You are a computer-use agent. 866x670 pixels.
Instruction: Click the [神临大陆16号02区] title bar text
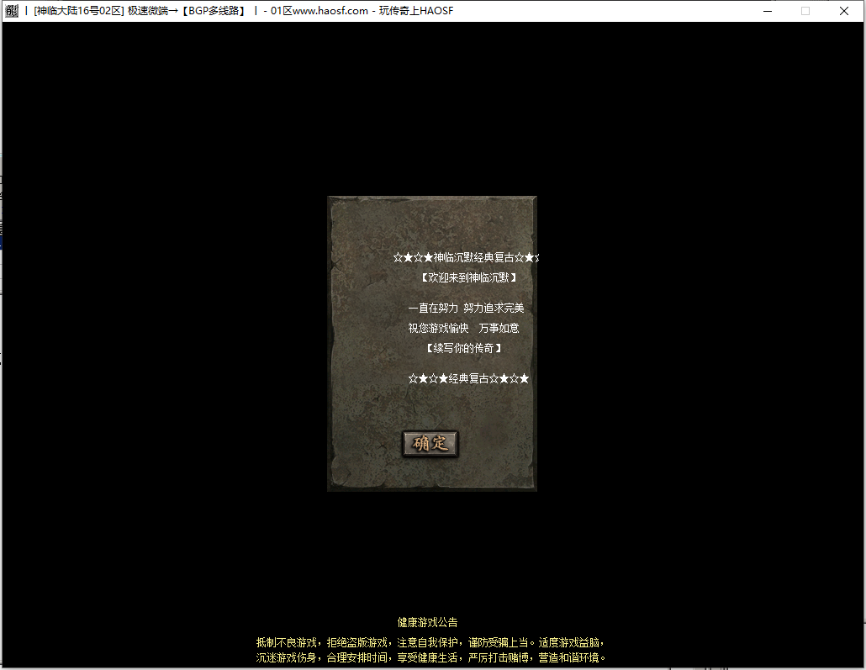(78, 11)
